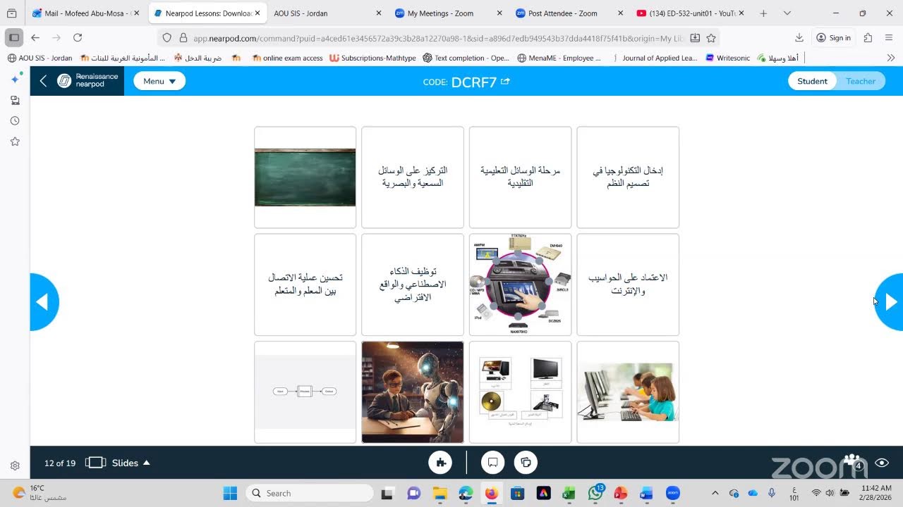The height and width of the screenshot is (507, 903).
Task: Open WhatsApp from the taskbar
Action: (x=595, y=493)
